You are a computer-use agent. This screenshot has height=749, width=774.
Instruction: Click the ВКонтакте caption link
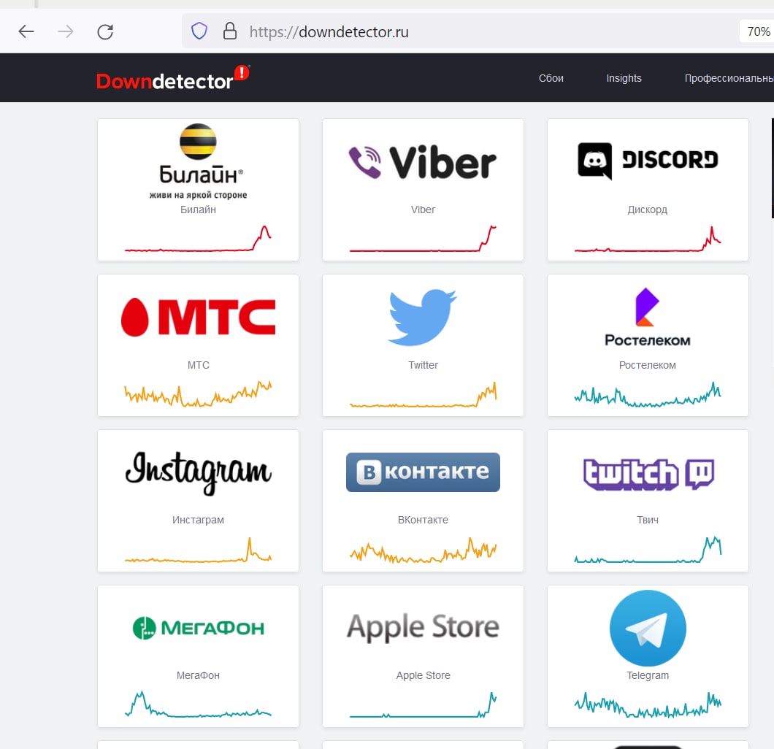pos(423,520)
